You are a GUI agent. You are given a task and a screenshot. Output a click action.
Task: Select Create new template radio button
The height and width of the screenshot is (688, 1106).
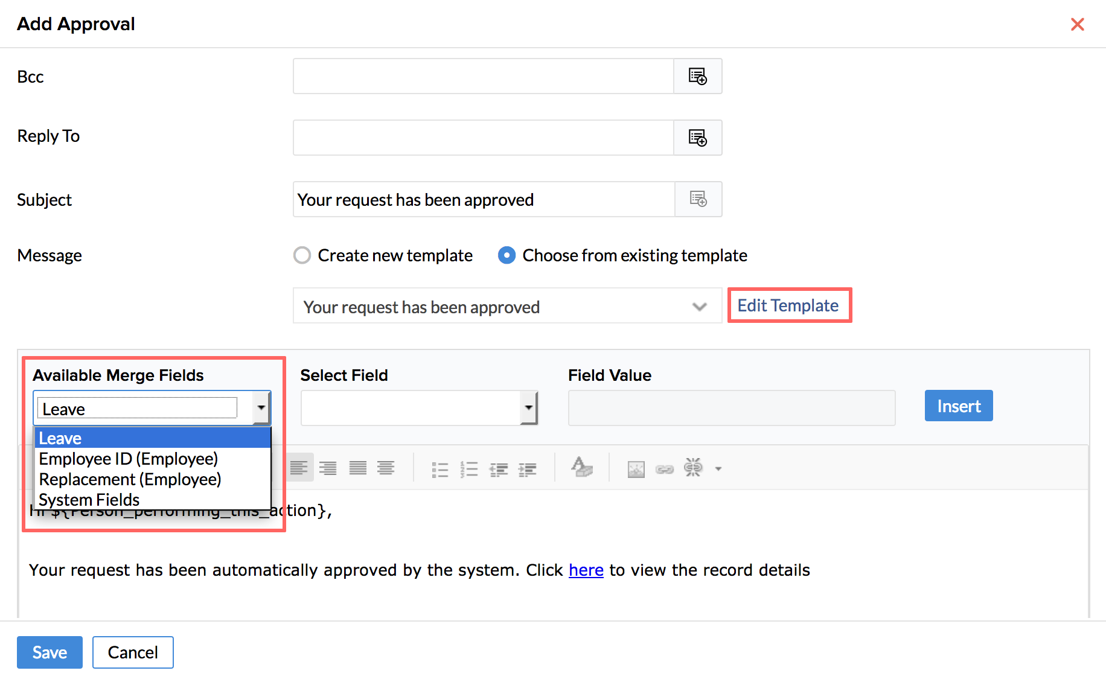point(302,255)
